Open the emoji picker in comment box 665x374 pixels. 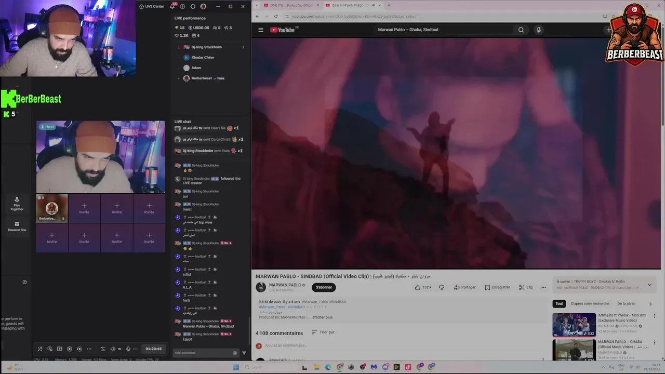click(x=235, y=353)
